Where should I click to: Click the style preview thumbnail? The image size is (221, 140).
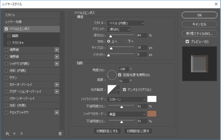click(x=199, y=64)
